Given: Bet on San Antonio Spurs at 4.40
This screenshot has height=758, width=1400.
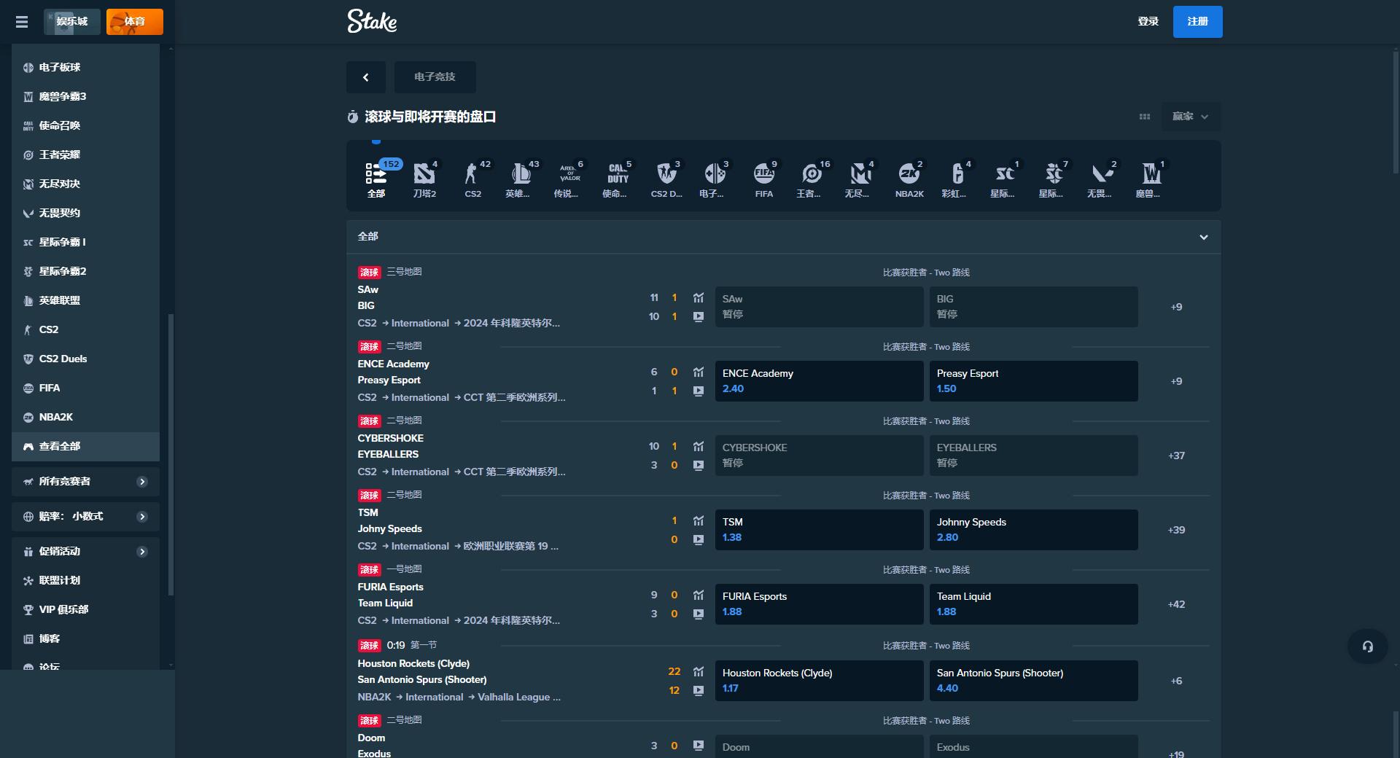Looking at the screenshot, I should (x=1033, y=681).
